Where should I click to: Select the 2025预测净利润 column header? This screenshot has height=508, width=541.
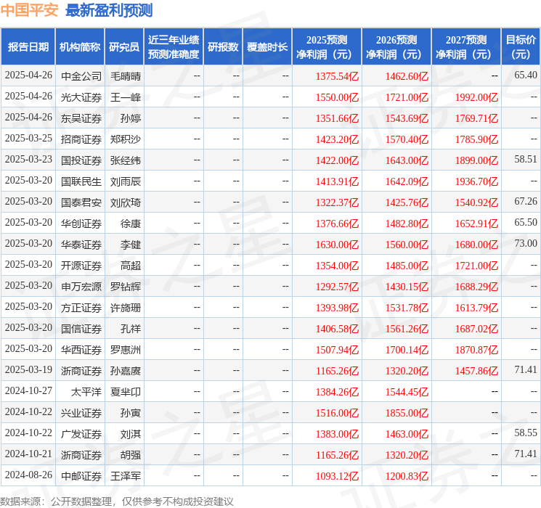327,47
